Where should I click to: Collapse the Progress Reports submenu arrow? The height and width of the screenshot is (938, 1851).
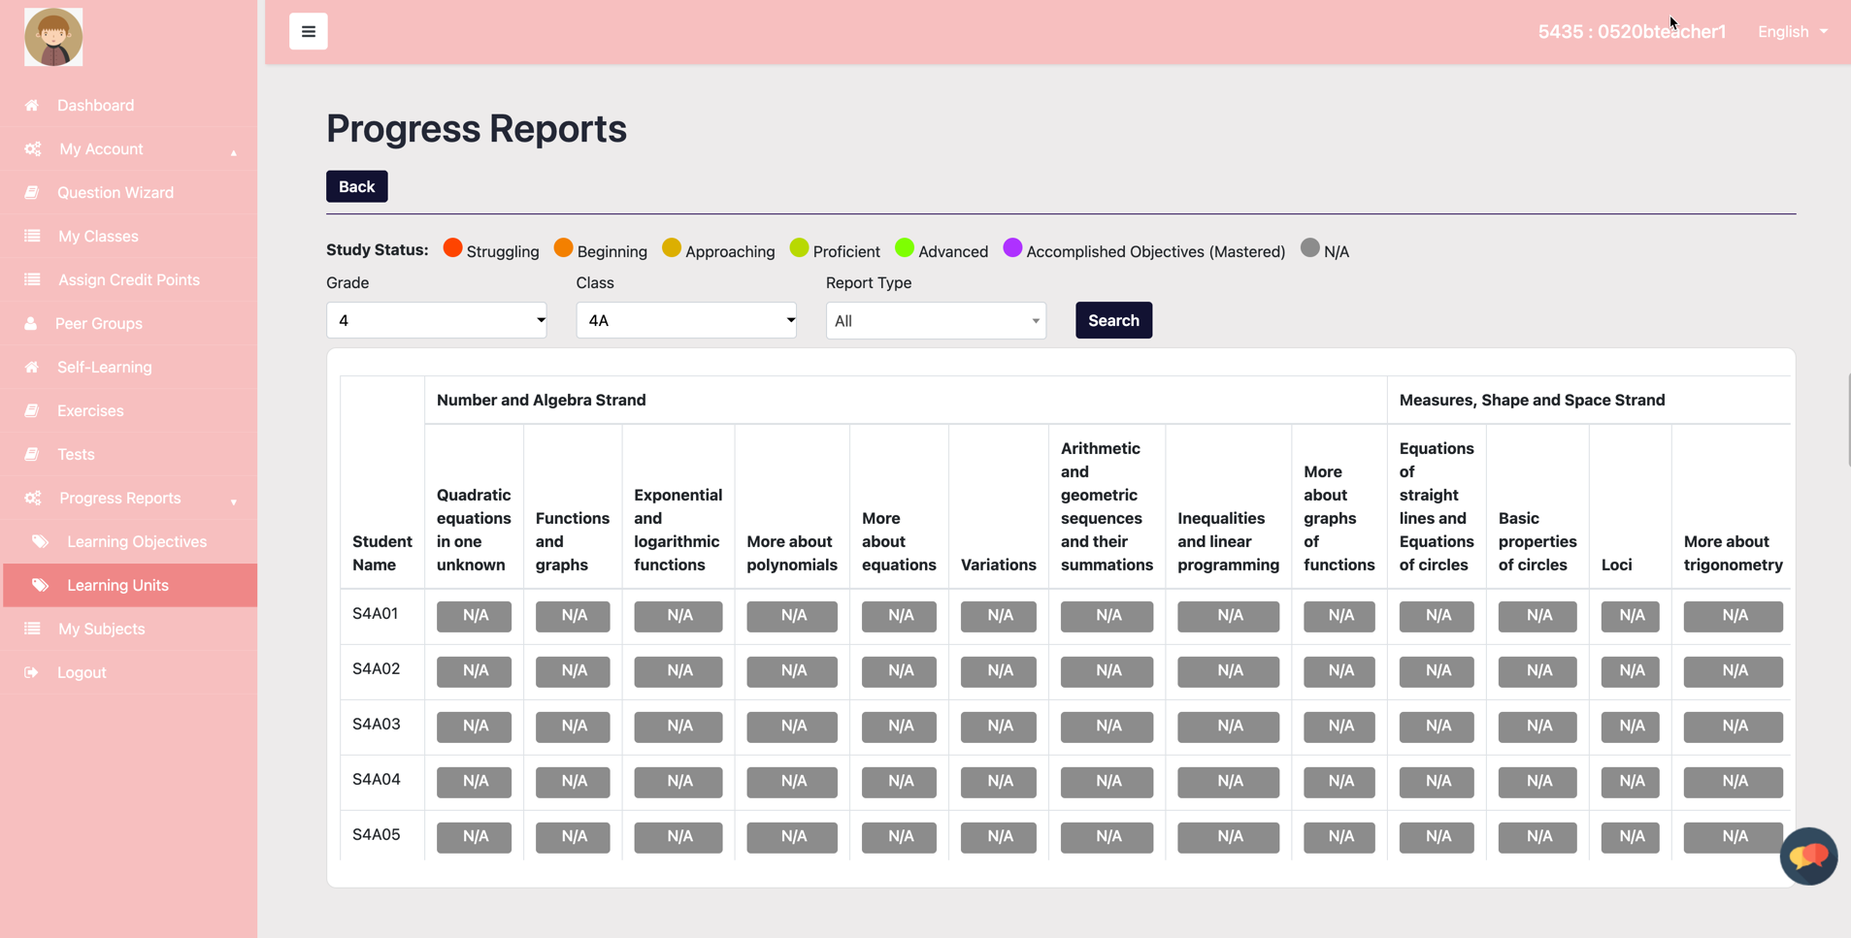click(x=234, y=501)
